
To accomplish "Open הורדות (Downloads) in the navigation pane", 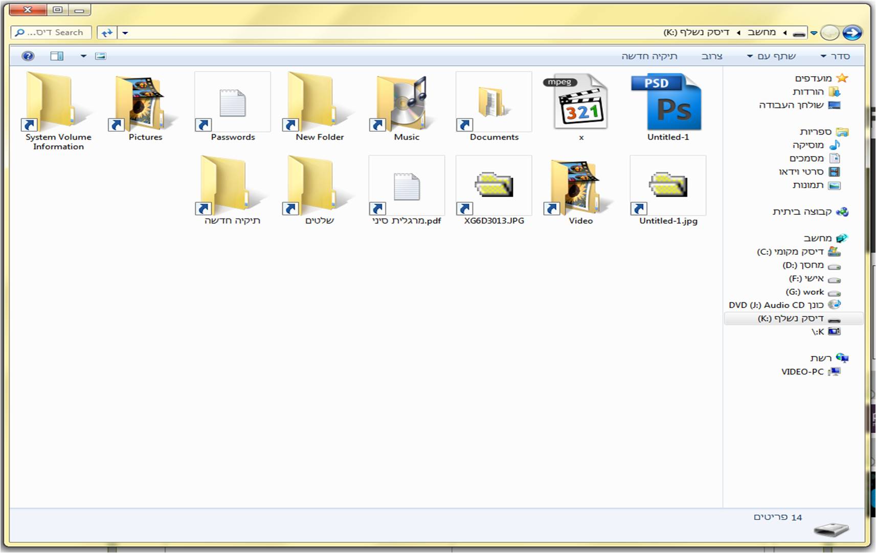I will coord(816,92).
